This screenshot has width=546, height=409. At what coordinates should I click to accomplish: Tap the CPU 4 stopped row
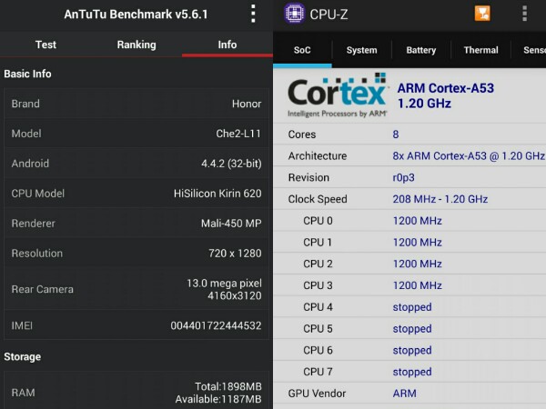click(409, 307)
